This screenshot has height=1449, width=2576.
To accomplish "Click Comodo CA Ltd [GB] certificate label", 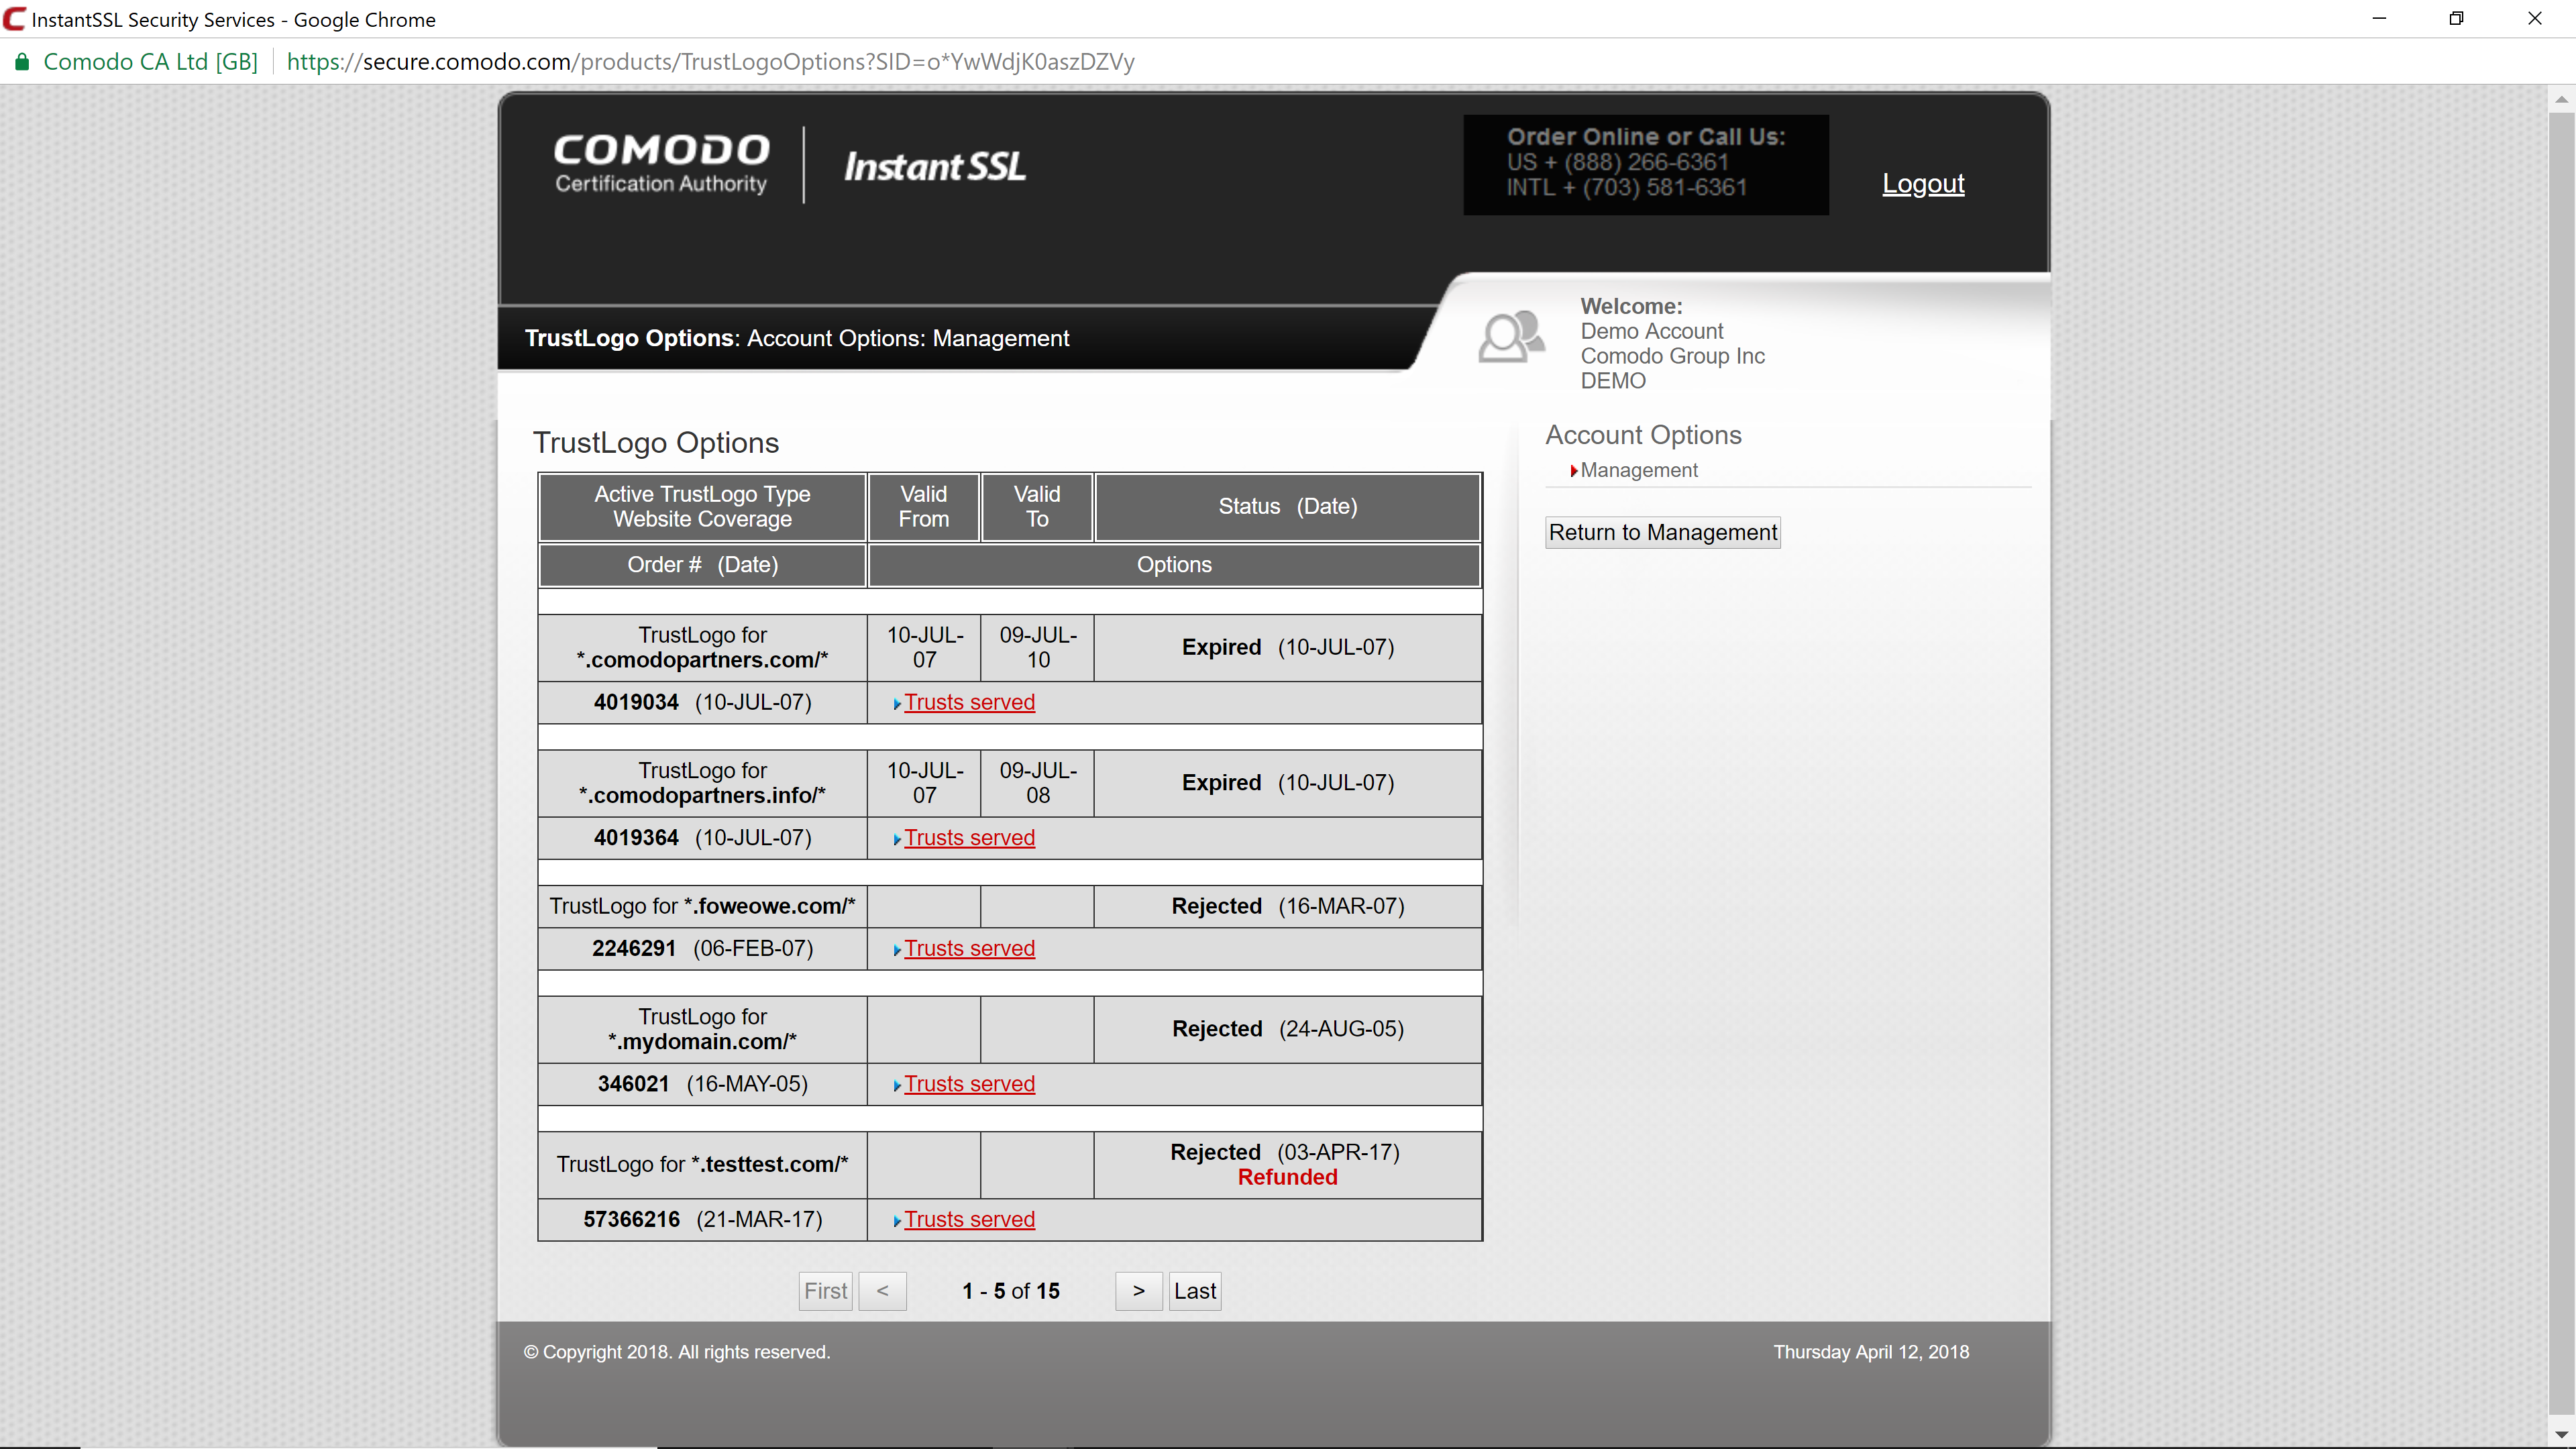I will (x=150, y=62).
